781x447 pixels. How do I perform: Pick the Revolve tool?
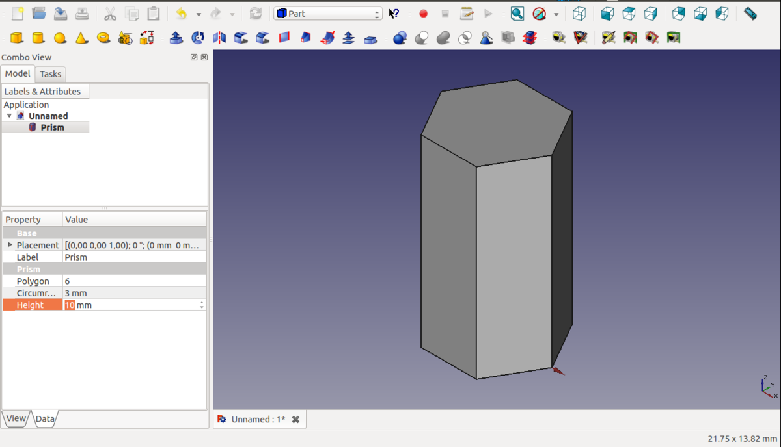tap(198, 38)
